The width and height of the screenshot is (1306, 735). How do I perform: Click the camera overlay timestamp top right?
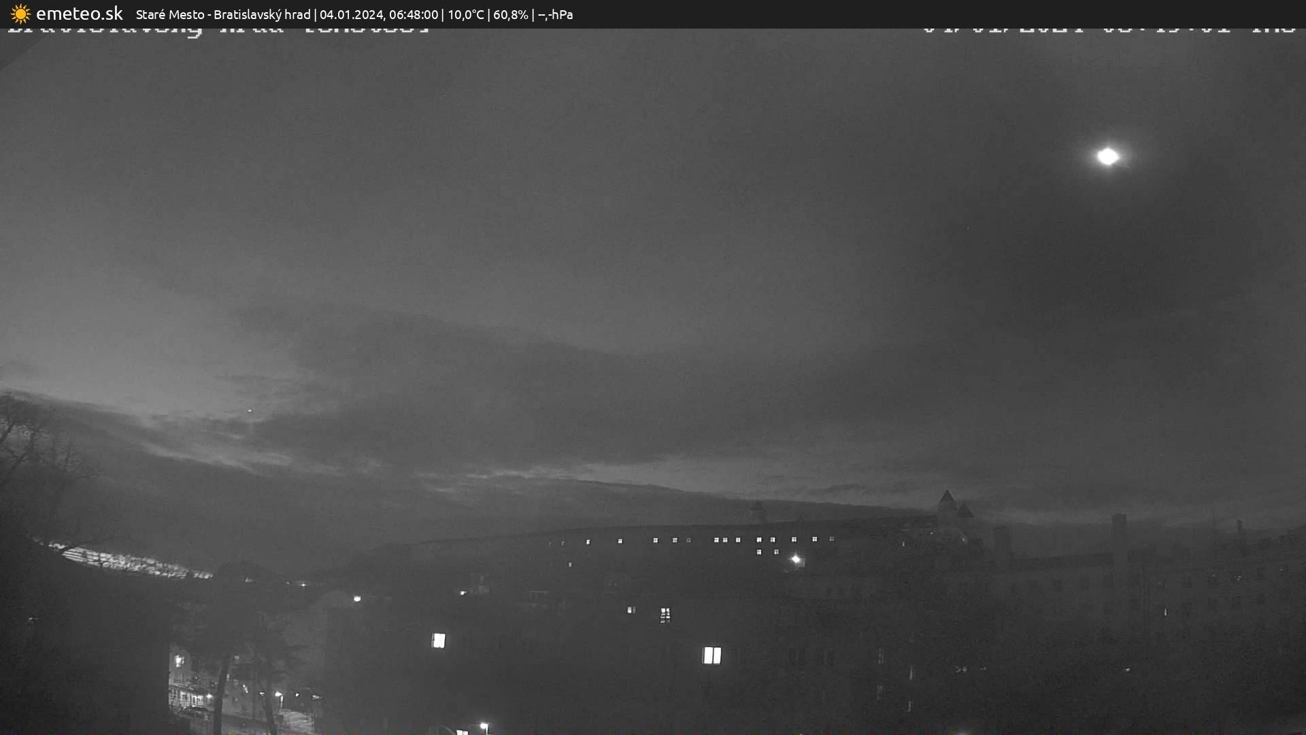pyautogui.click(x=1107, y=29)
